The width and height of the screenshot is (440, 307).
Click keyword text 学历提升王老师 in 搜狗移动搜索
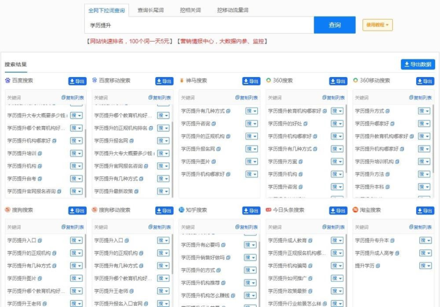(x=111, y=291)
